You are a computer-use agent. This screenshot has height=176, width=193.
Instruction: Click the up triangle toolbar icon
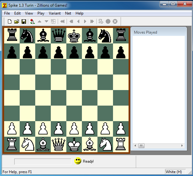(39, 22)
